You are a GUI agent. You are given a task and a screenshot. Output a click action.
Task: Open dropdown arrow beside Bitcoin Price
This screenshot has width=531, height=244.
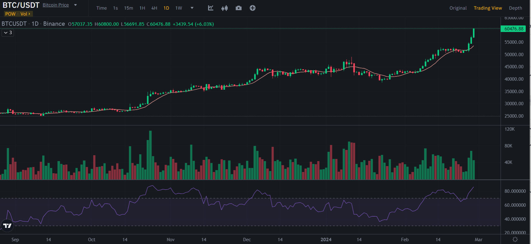[x=75, y=5]
